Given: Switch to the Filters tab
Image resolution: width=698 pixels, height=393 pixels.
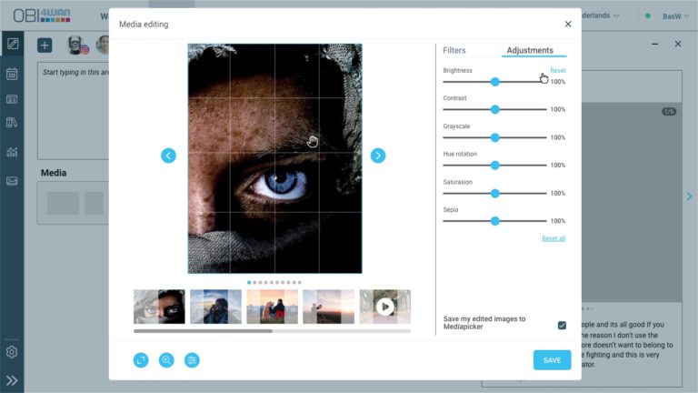Looking at the screenshot, I should pyautogui.click(x=454, y=50).
